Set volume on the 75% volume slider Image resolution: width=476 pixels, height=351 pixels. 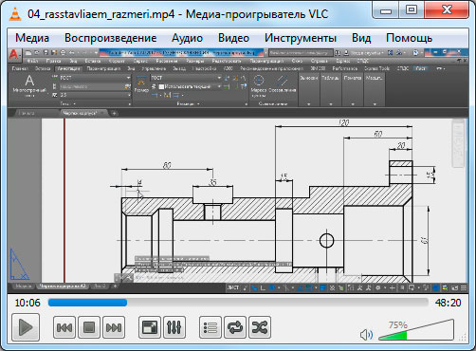click(x=416, y=330)
